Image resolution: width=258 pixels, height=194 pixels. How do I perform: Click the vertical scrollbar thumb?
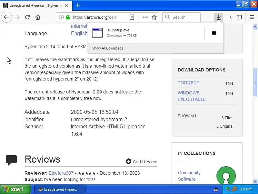255,82
